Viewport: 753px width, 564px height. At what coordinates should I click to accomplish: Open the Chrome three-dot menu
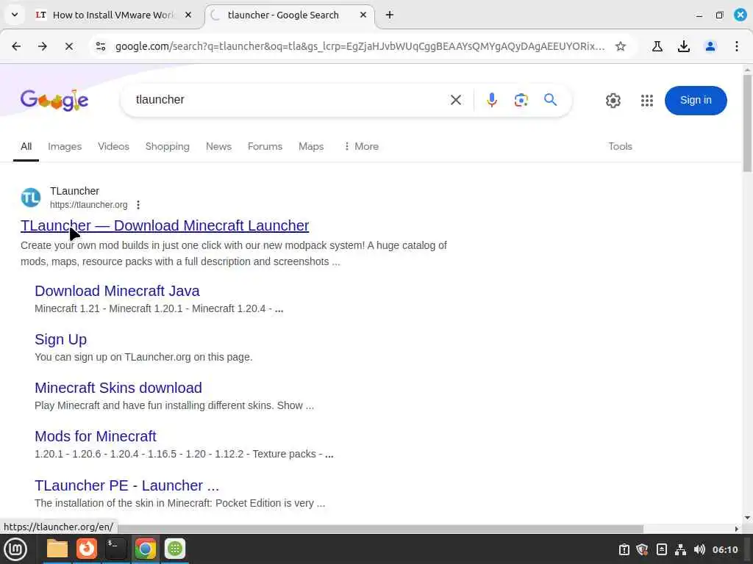pos(737,46)
